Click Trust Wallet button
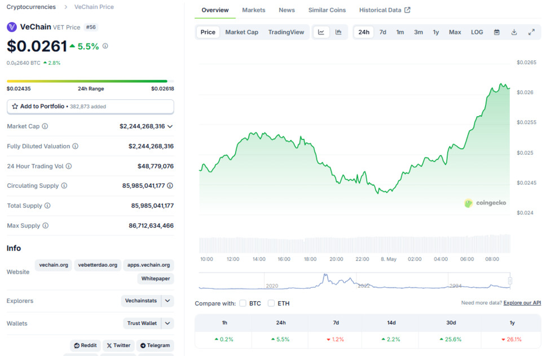This screenshot has width=555, height=356. coord(142,323)
